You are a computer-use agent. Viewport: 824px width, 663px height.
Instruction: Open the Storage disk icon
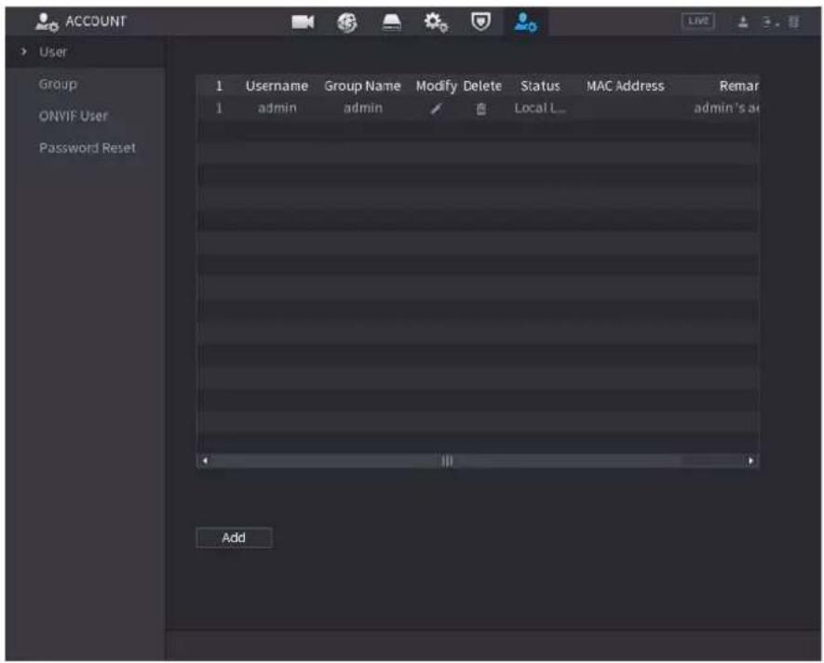[391, 22]
